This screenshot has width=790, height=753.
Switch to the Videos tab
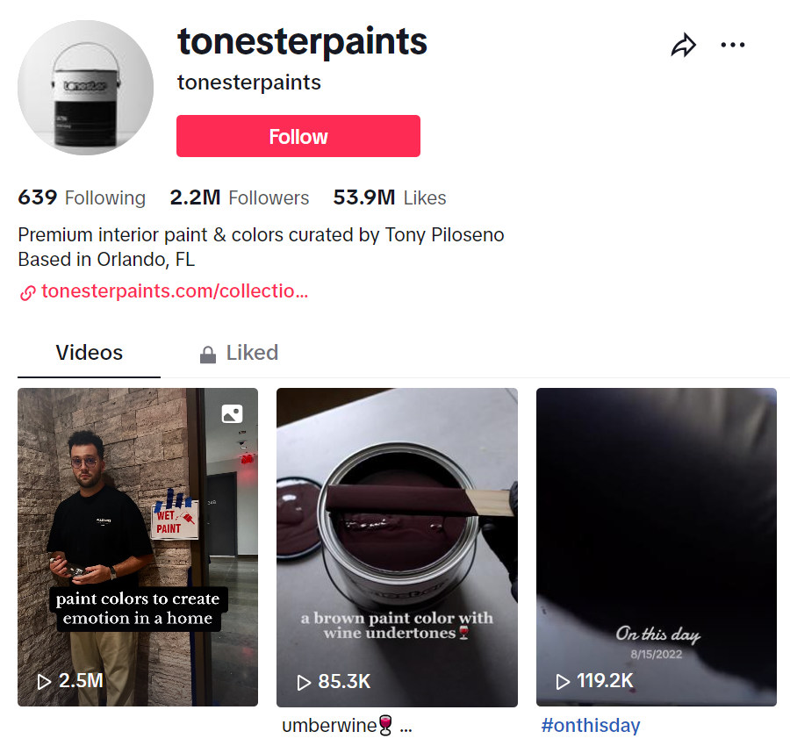[x=89, y=353]
